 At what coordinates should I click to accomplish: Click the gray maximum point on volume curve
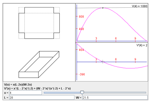pos(103,8)
